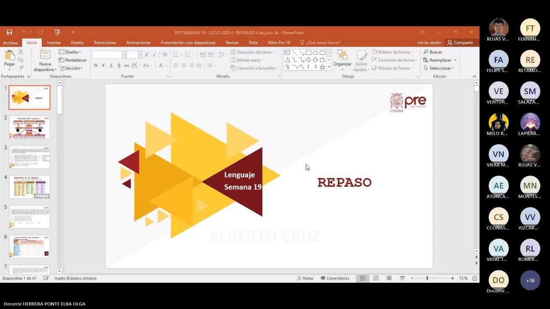This screenshot has height=309, width=550.
Task: Click Buscar in Edición group
Action: (x=433, y=52)
